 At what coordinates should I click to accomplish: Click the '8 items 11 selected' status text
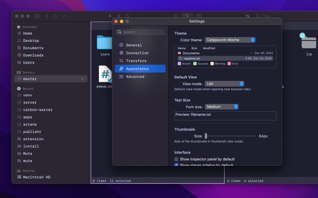tap(112, 181)
